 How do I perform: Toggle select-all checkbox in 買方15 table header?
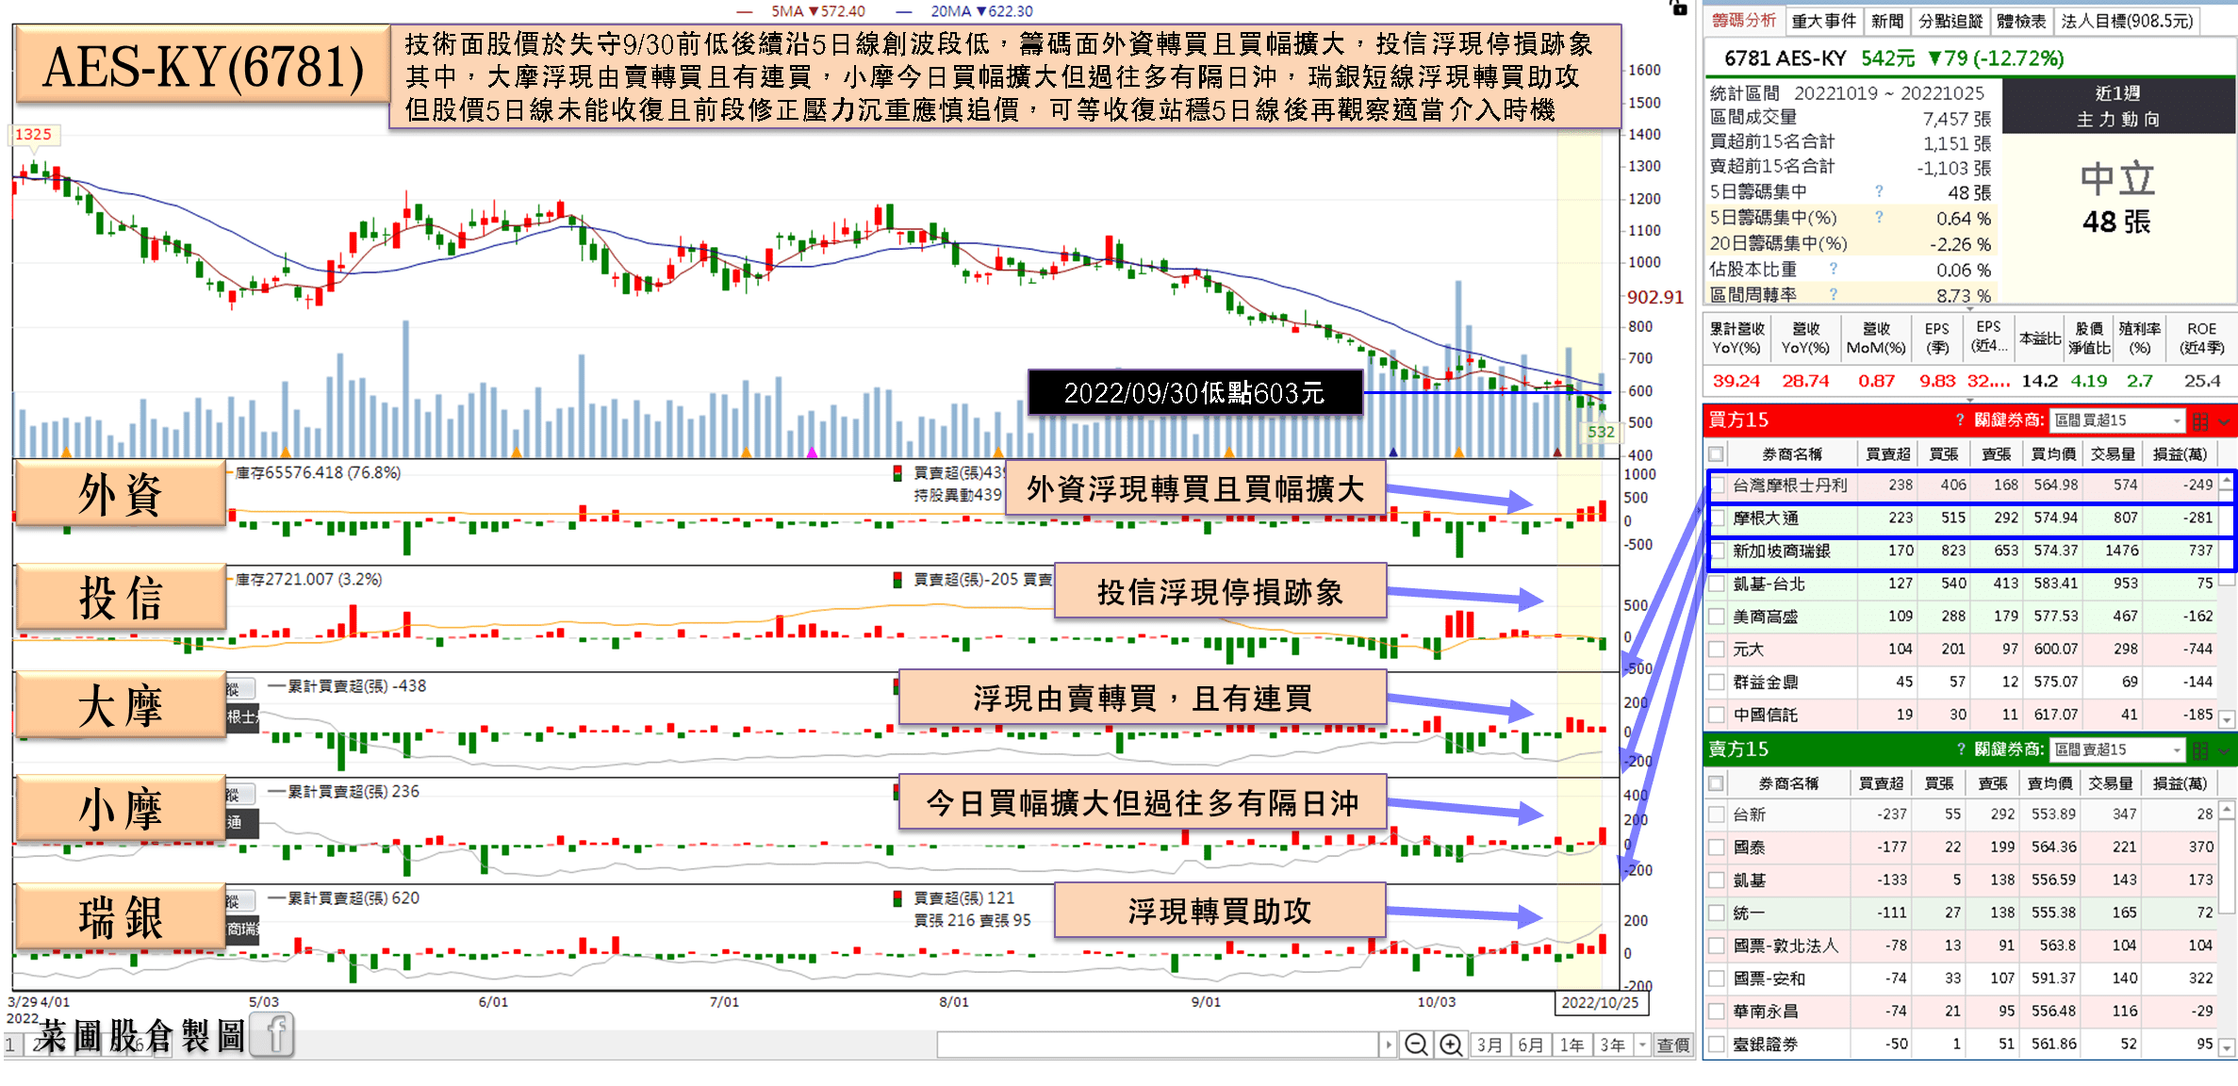(1716, 454)
